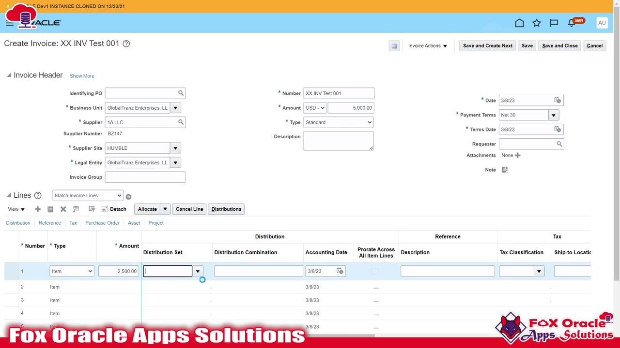Viewport: 620px width, 348px height.
Task: Open the notifications bell
Action: (x=572, y=23)
